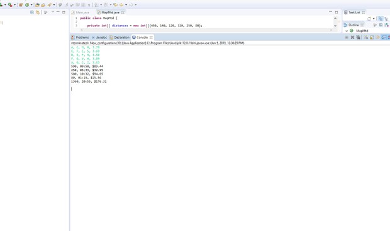
Task: Select the MapMtd.java editor tab
Action: (x=108, y=13)
